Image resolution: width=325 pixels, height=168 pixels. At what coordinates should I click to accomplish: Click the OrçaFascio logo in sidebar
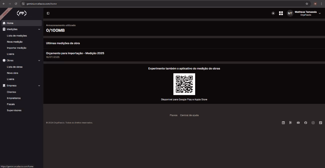click(x=22, y=13)
